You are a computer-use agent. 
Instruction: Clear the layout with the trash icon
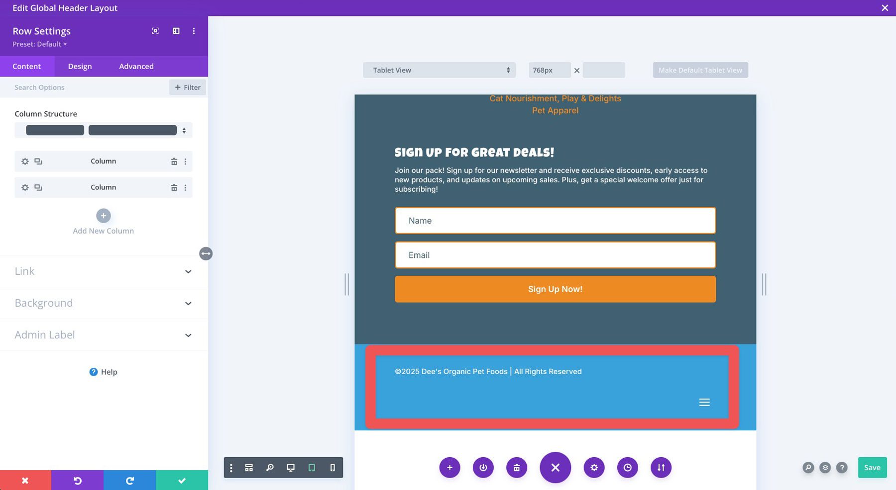click(x=517, y=467)
